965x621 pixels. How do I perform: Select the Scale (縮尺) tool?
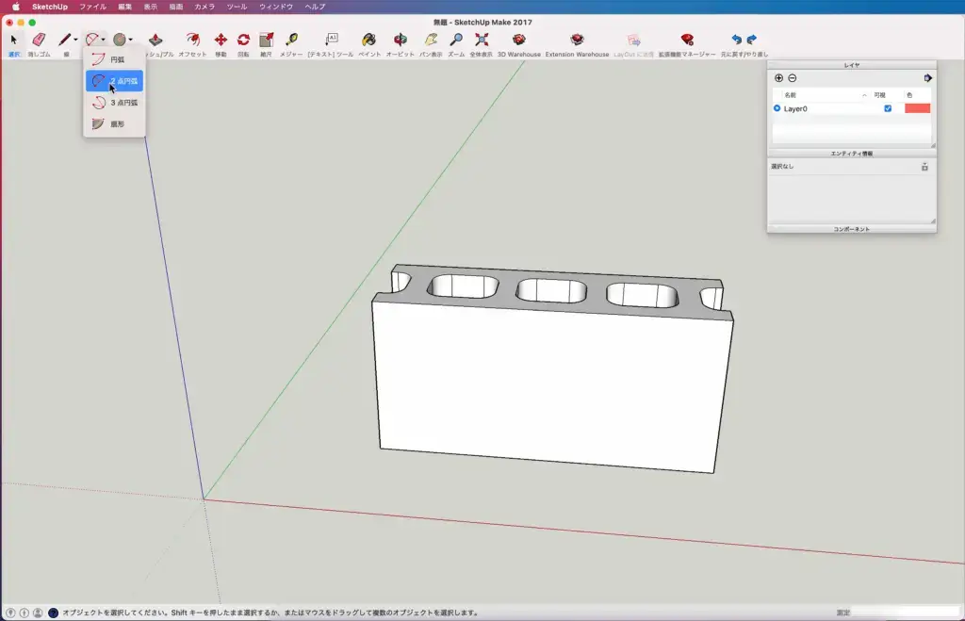[266, 40]
